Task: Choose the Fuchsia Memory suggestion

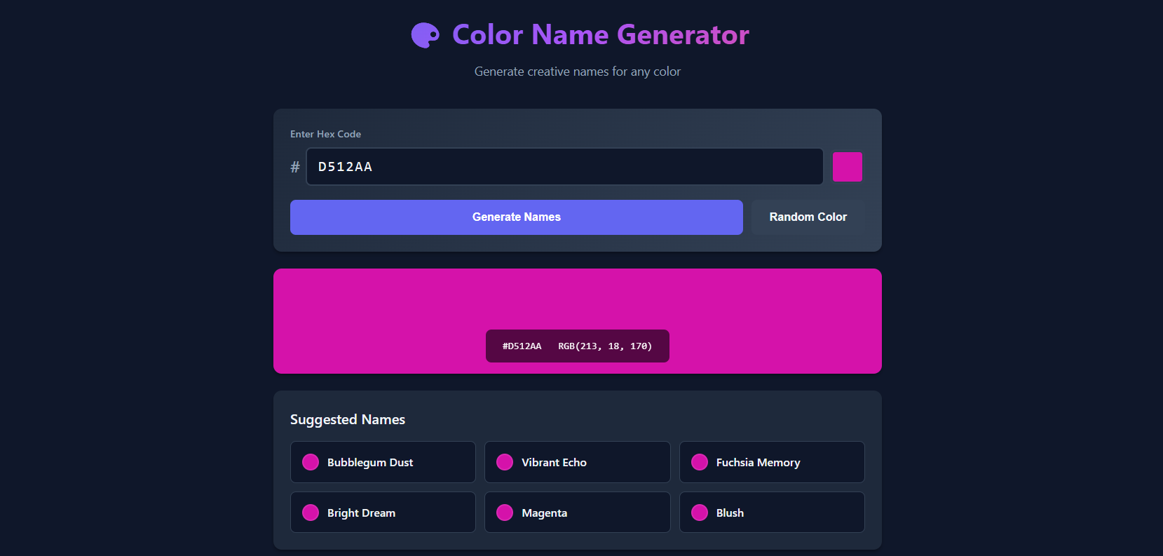Action: coord(772,462)
